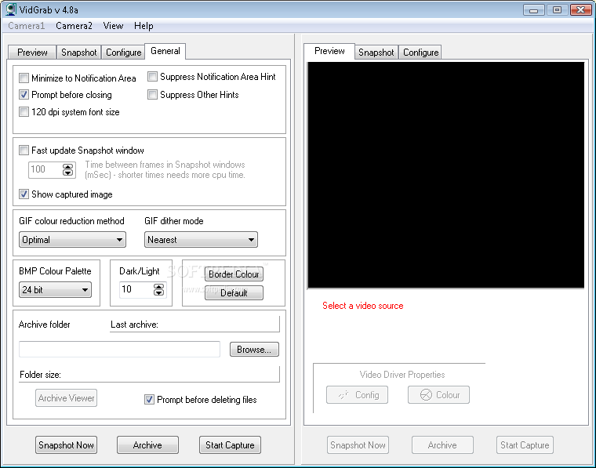Increase the Dark/Light value with up arrow
596x468 pixels.
pos(159,286)
